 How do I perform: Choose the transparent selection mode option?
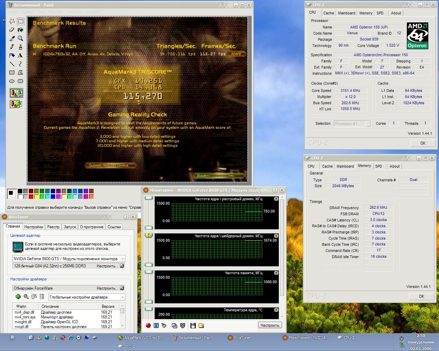[x=16, y=104]
